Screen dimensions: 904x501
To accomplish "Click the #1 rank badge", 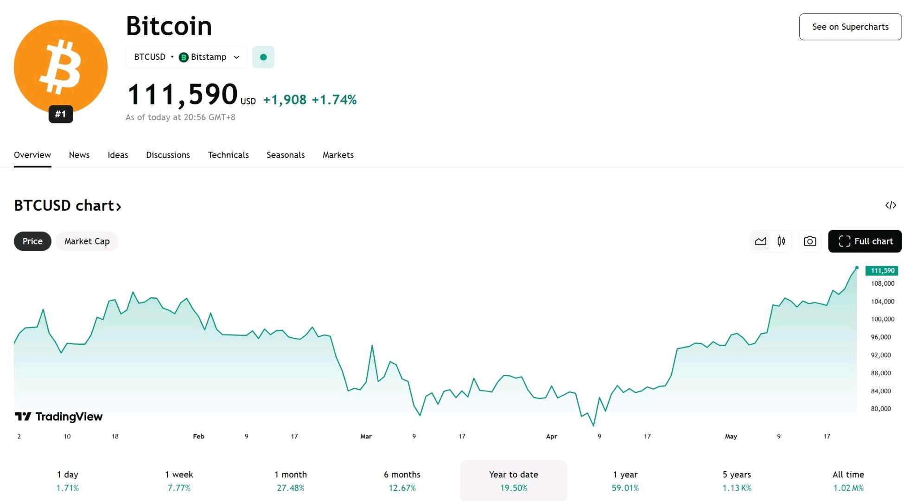I will coord(61,114).
